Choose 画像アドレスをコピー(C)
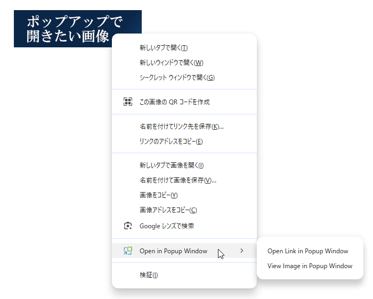373x299 pixels. 184,210
